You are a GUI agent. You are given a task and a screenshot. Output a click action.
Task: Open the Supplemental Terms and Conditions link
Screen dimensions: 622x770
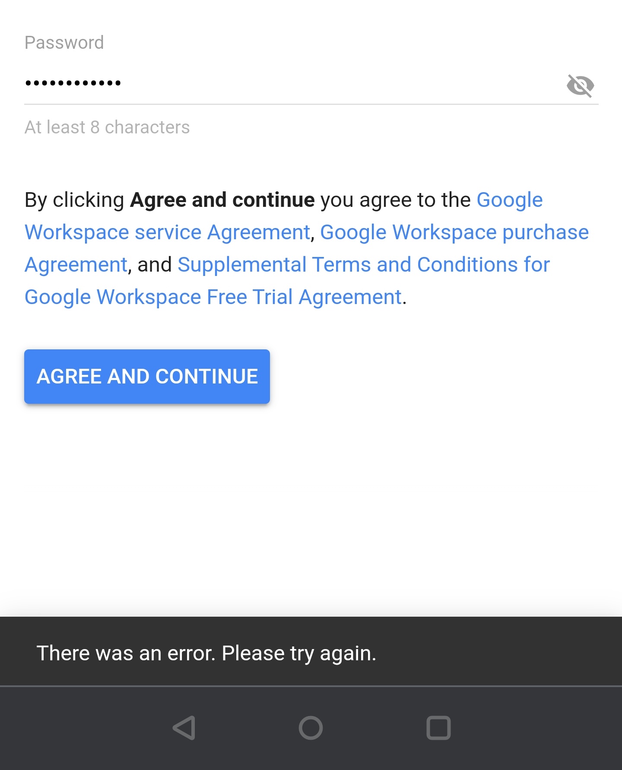click(364, 265)
